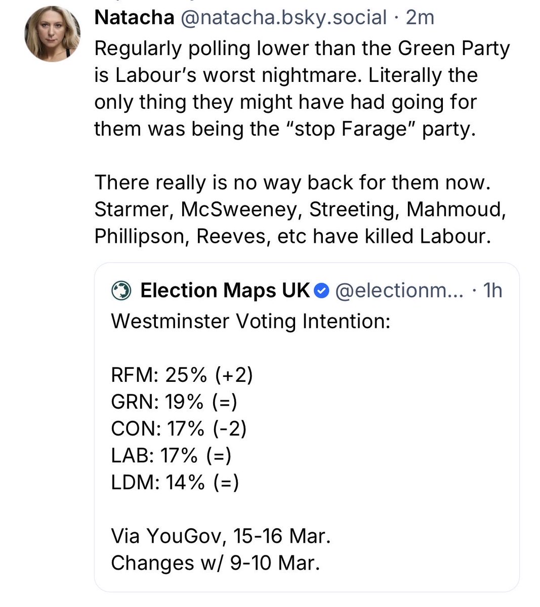
Task: Click the GRN: 19% (=) line
Action: click(x=174, y=402)
